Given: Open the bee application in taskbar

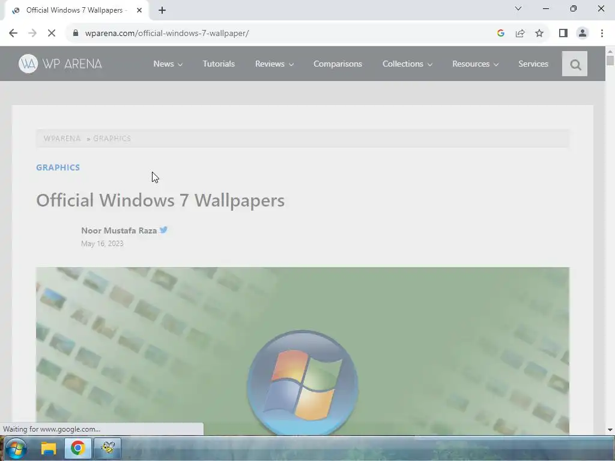Looking at the screenshot, I should tap(108, 448).
